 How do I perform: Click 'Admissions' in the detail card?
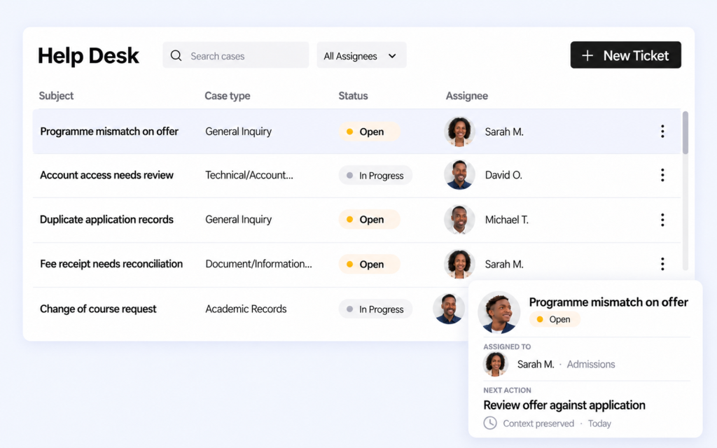click(591, 364)
